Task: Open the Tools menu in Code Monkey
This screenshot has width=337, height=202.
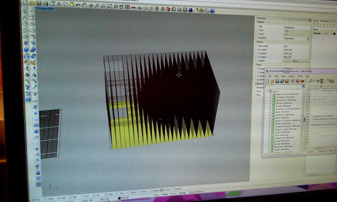Action: 300,76
